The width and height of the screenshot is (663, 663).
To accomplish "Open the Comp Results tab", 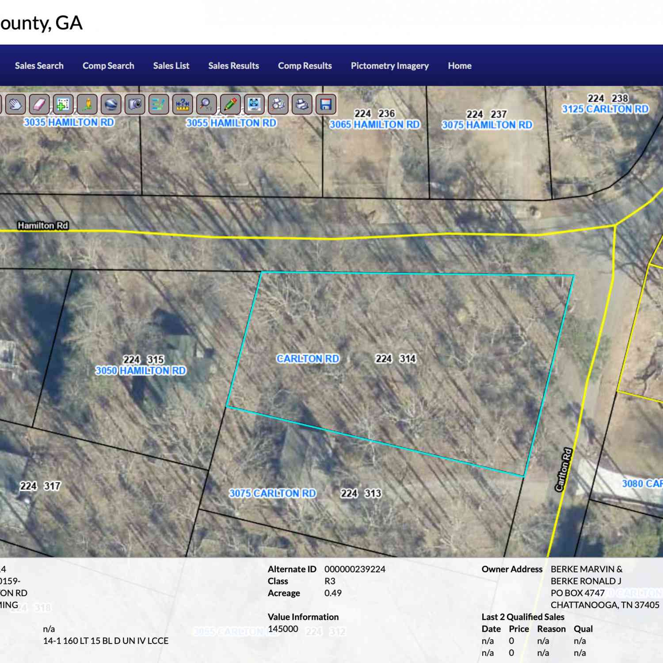I will [x=305, y=65].
